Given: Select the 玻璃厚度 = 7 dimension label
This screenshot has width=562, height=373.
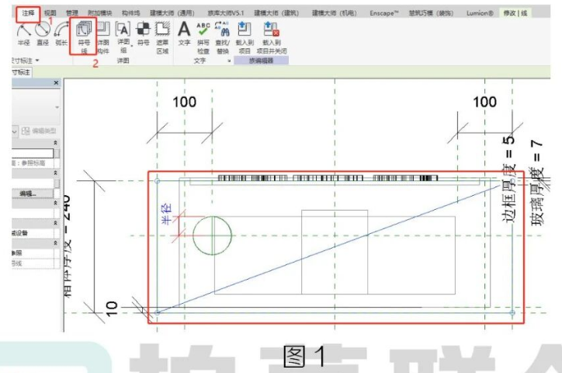Looking at the screenshot, I should [538, 183].
